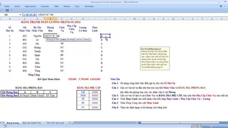The height and width of the screenshot is (128, 228).
Task: Click the Câu 1 requirement label
Action: pyautogui.click(x=115, y=83)
